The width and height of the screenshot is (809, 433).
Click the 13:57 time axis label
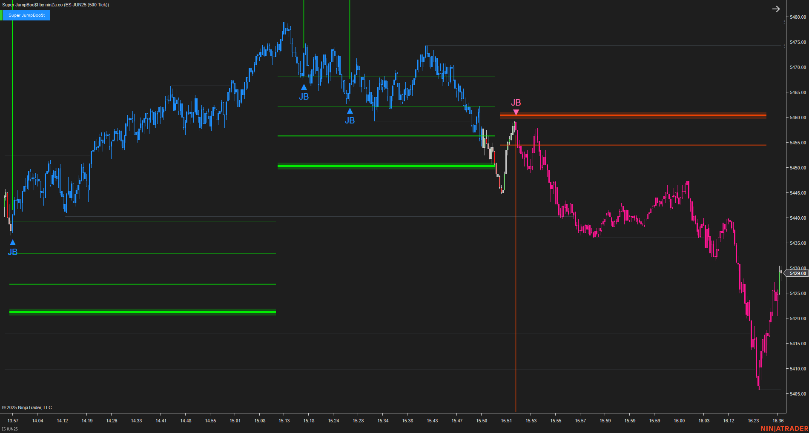coord(12,421)
